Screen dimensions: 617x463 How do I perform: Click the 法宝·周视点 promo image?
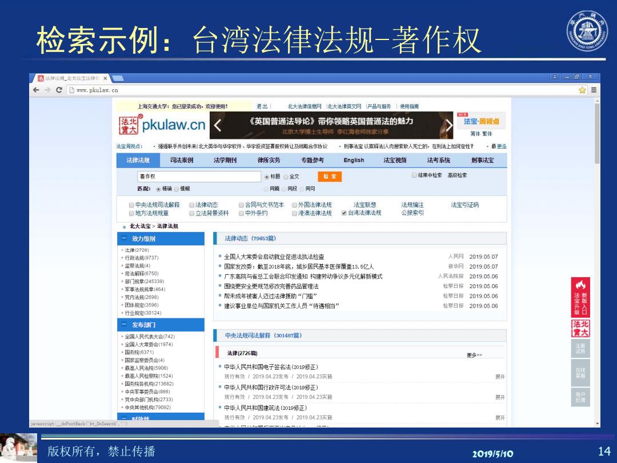tap(481, 121)
